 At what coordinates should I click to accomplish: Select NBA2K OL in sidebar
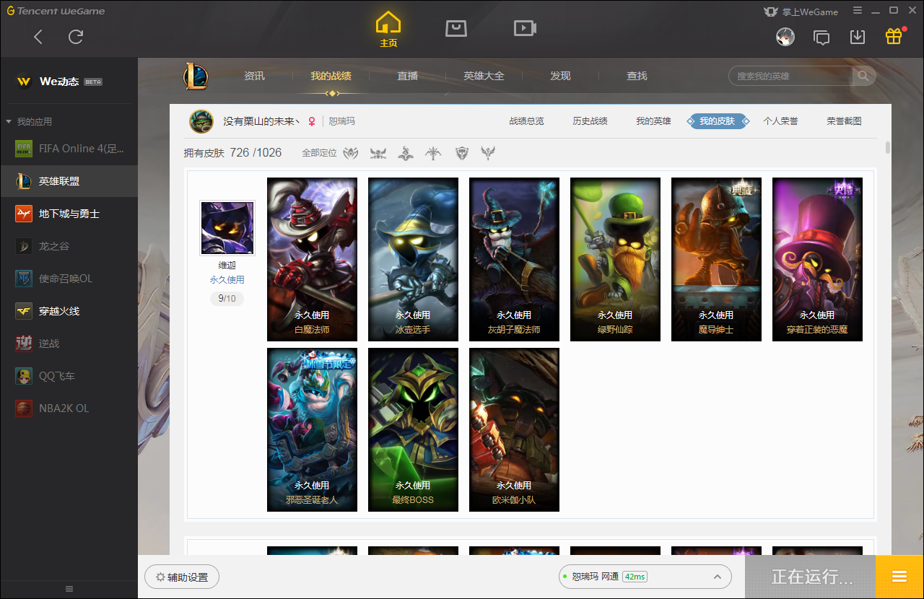pyautogui.click(x=69, y=408)
